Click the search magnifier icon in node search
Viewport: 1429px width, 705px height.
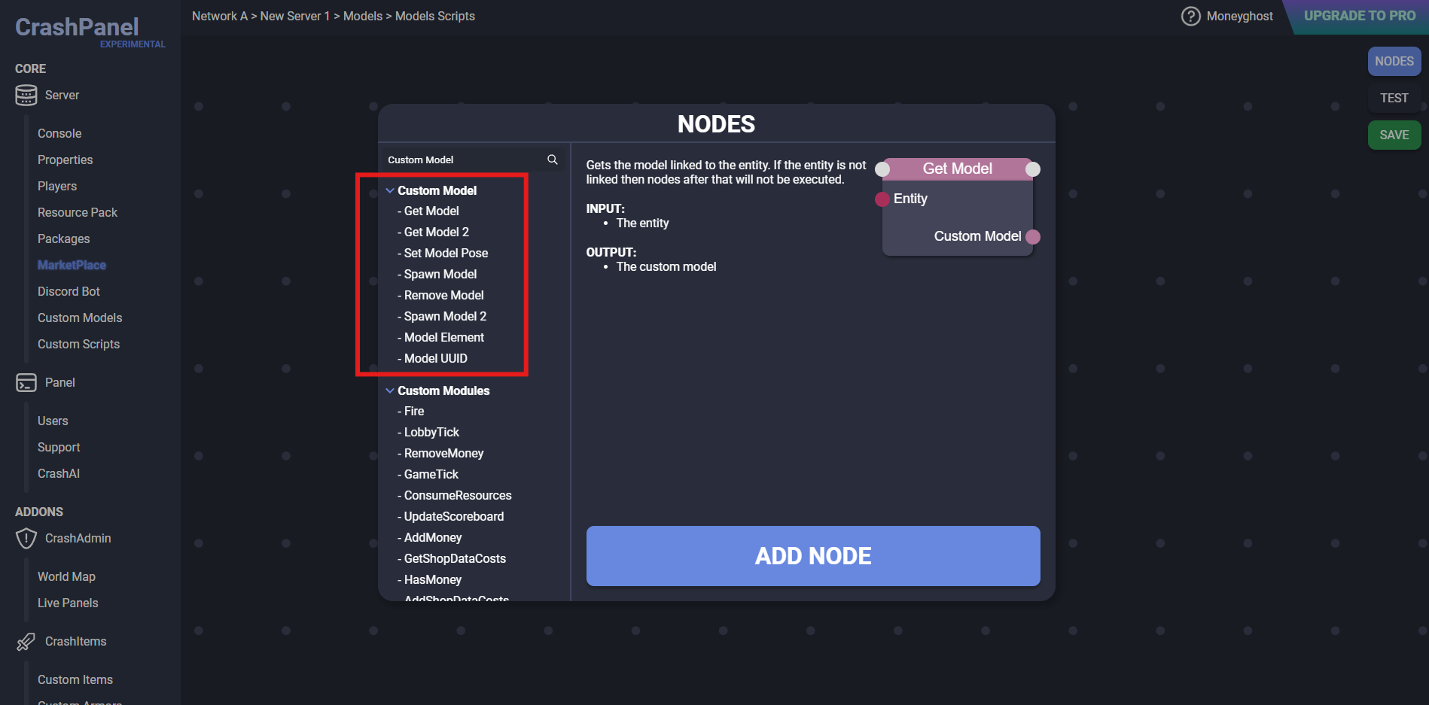pos(553,160)
